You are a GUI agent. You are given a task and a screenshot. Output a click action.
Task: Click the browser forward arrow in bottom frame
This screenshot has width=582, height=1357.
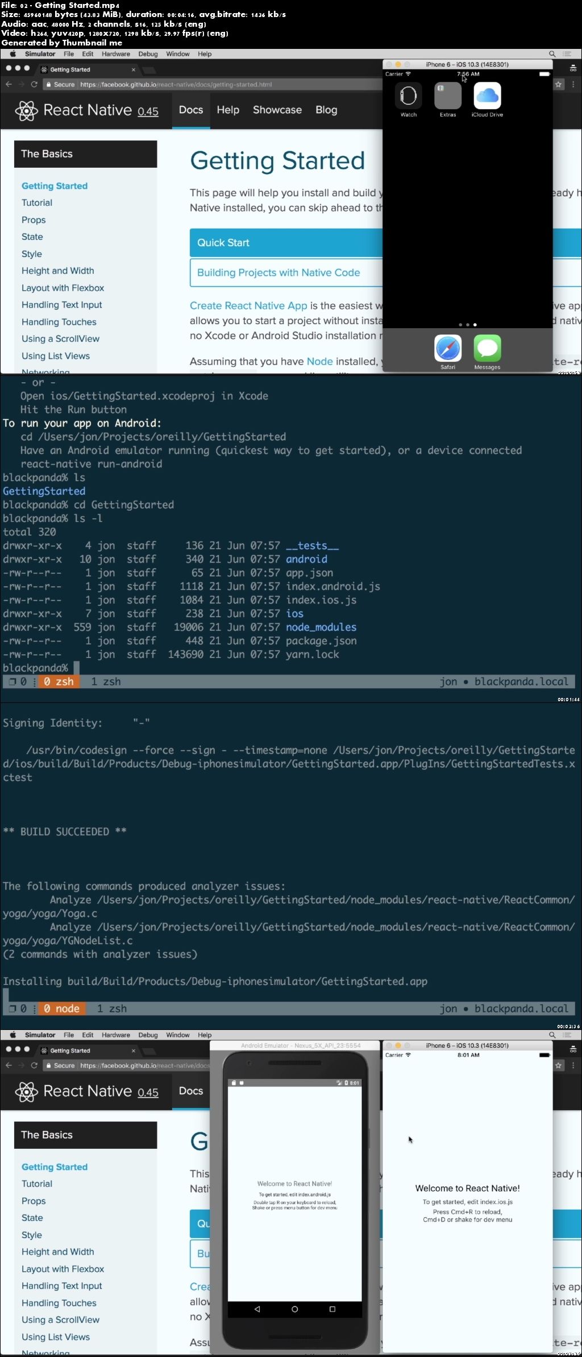tap(21, 1065)
